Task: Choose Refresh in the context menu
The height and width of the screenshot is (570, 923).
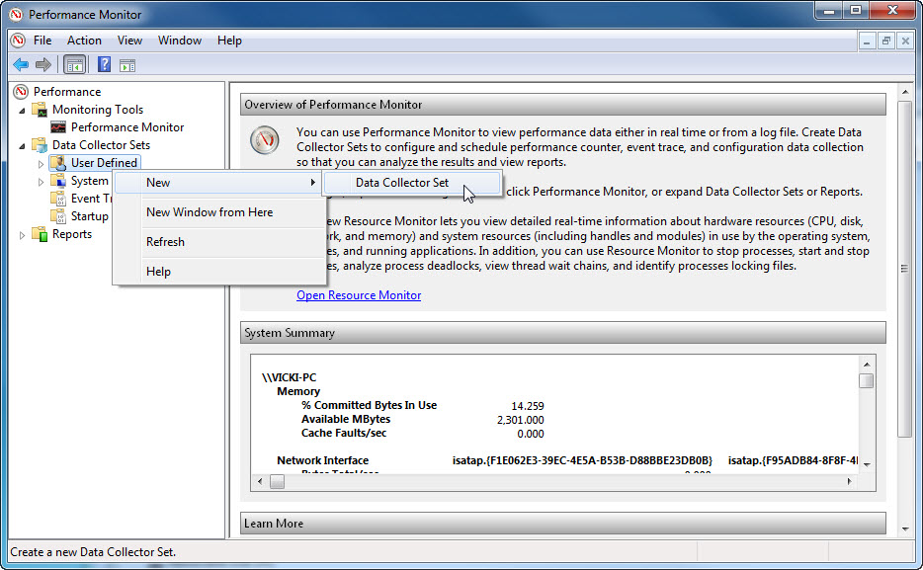Action: tap(219, 242)
